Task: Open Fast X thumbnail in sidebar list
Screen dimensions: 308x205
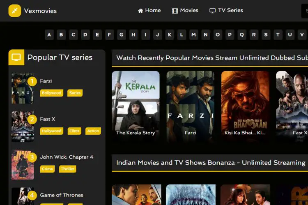Action: pyautogui.click(x=23, y=127)
